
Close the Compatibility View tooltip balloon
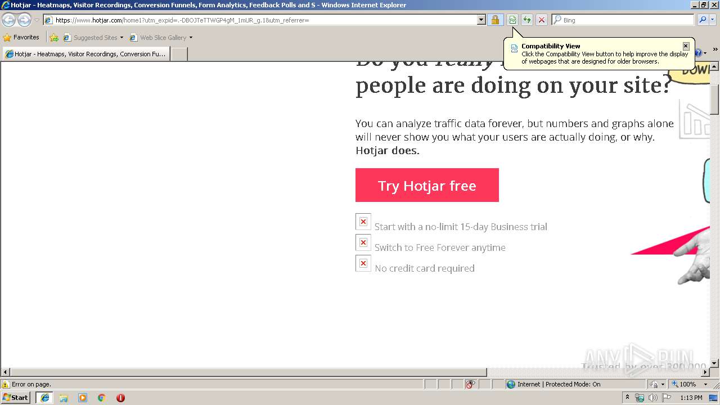(x=686, y=46)
